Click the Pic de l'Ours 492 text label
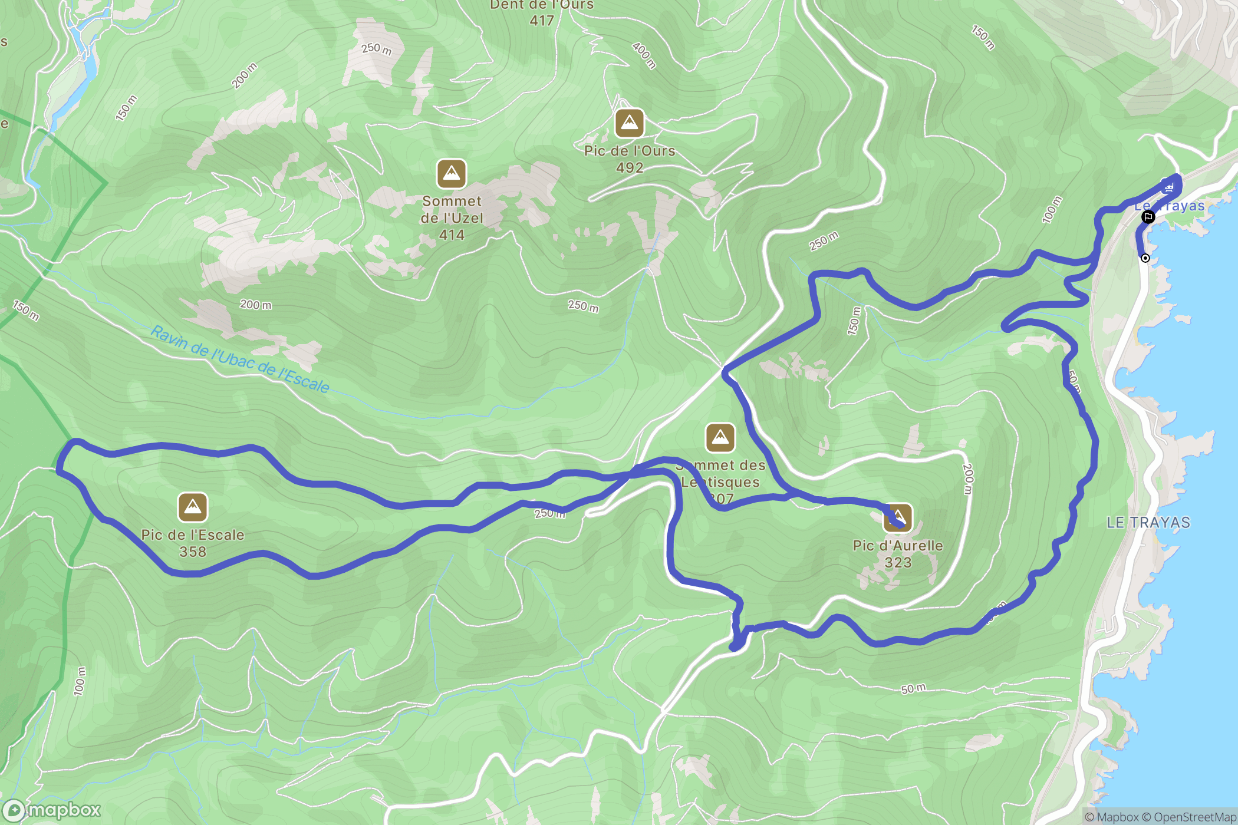 click(630, 159)
